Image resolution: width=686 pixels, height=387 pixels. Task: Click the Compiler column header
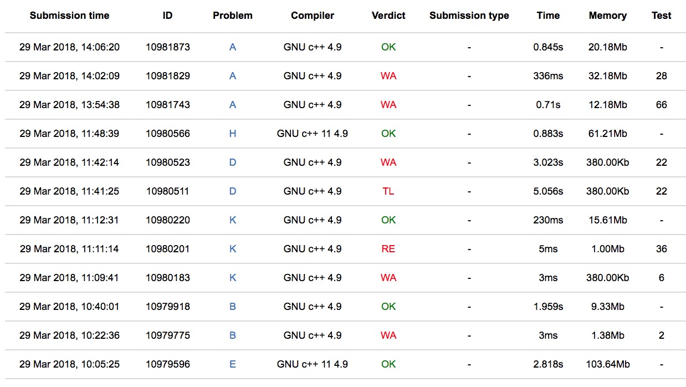[313, 16]
